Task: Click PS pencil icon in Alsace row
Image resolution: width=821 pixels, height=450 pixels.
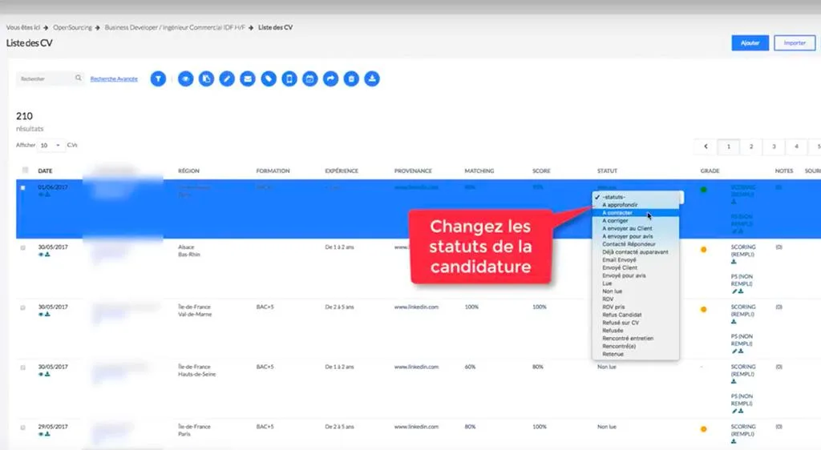Action: pos(734,291)
